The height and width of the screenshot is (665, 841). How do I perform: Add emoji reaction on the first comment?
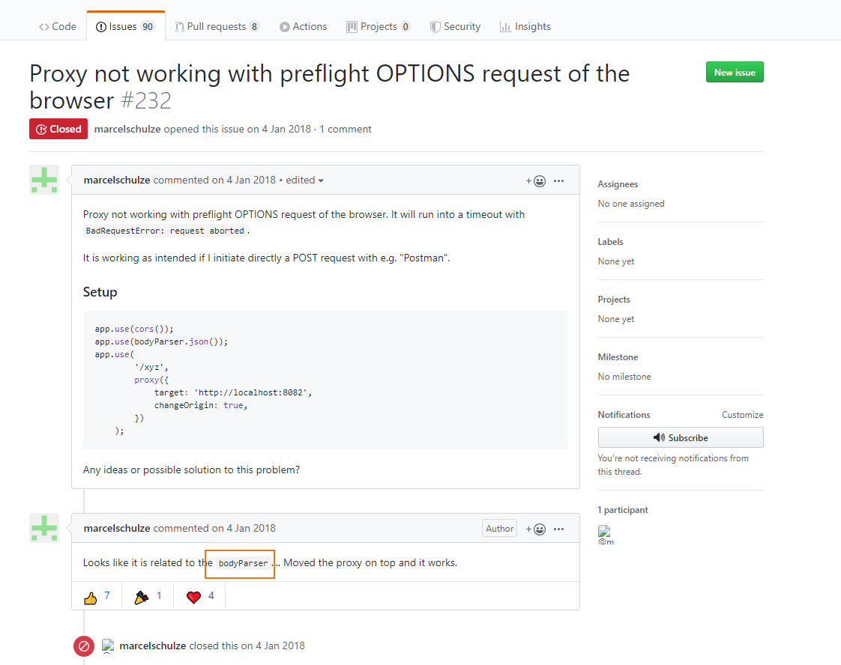(x=536, y=180)
